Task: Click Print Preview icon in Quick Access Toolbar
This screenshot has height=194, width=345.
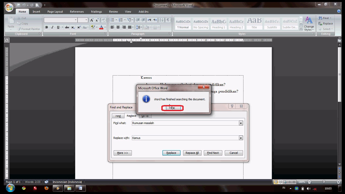Action: click(37, 5)
